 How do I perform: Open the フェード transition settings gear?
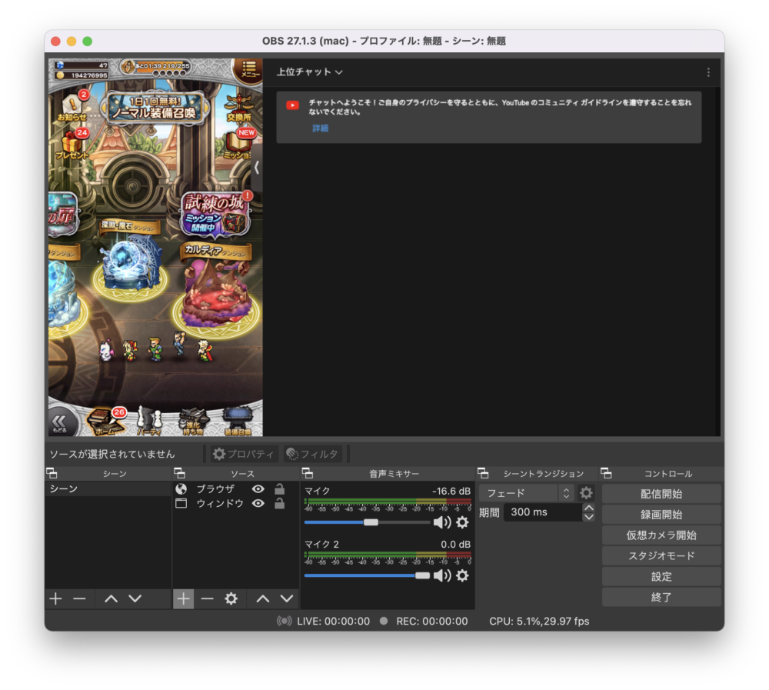pyautogui.click(x=586, y=493)
